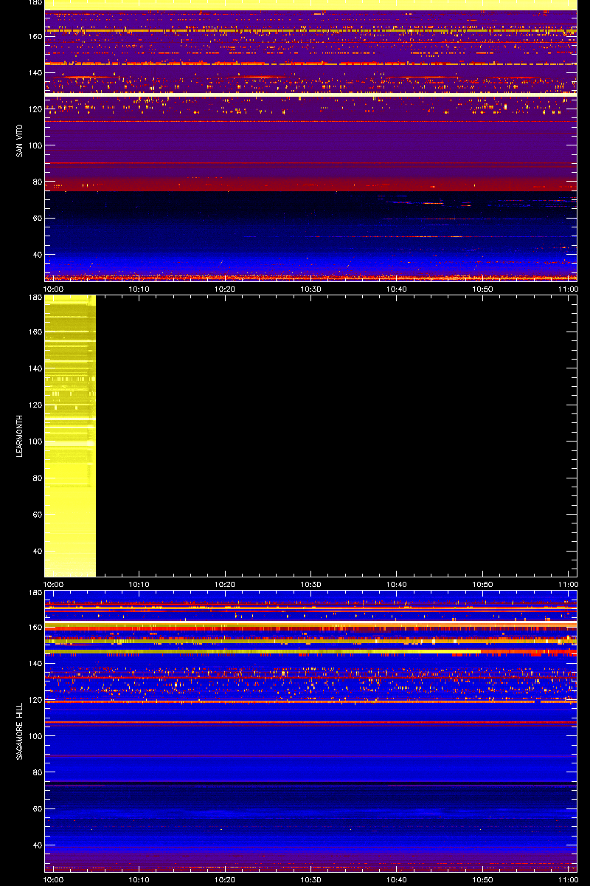Click the 10:30 tick under Learmonth
The height and width of the screenshot is (886, 590).
311,584
